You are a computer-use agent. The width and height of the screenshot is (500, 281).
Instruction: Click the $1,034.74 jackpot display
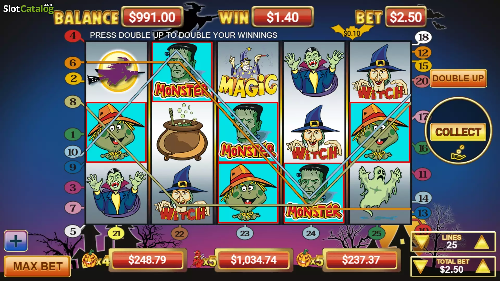coord(254,260)
